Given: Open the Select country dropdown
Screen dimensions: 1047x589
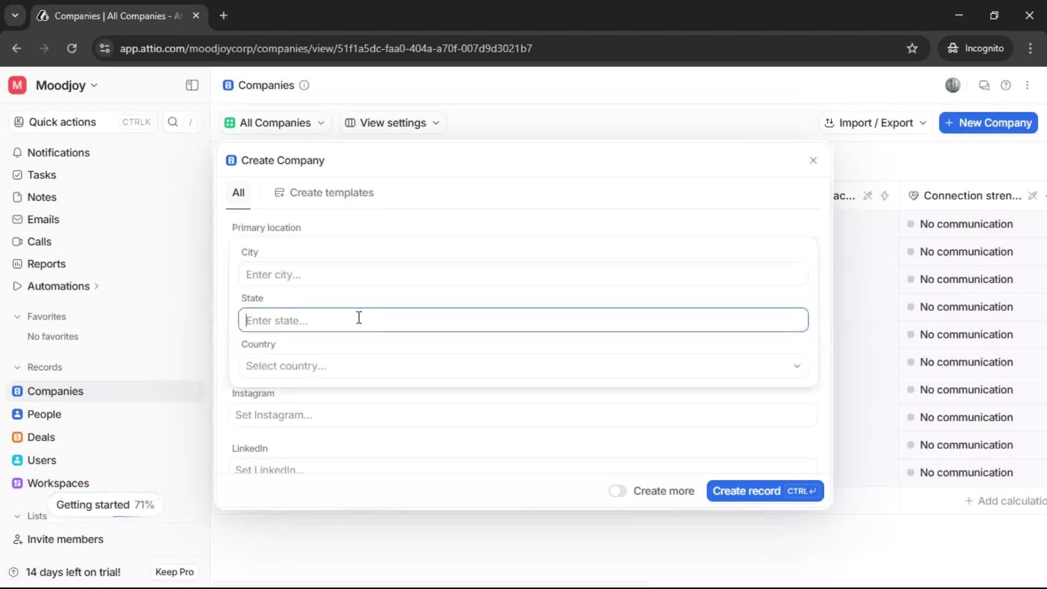Looking at the screenshot, I should point(522,366).
